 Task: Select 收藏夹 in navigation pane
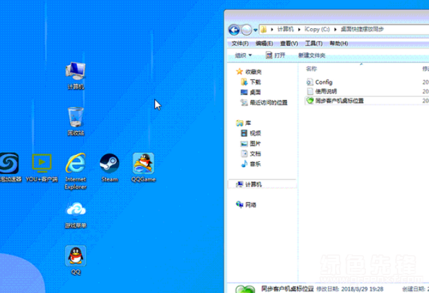(249, 71)
